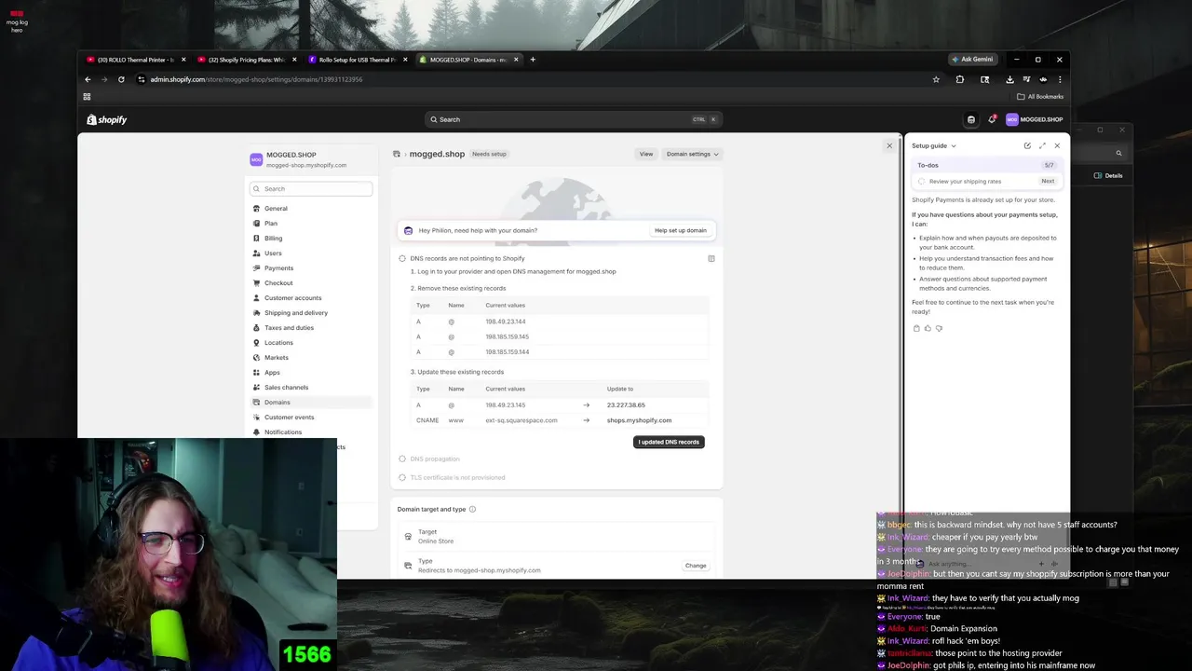Viewport: 1192px width, 671px height.
Task: Click Ask Gemini button
Action: pos(972,60)
